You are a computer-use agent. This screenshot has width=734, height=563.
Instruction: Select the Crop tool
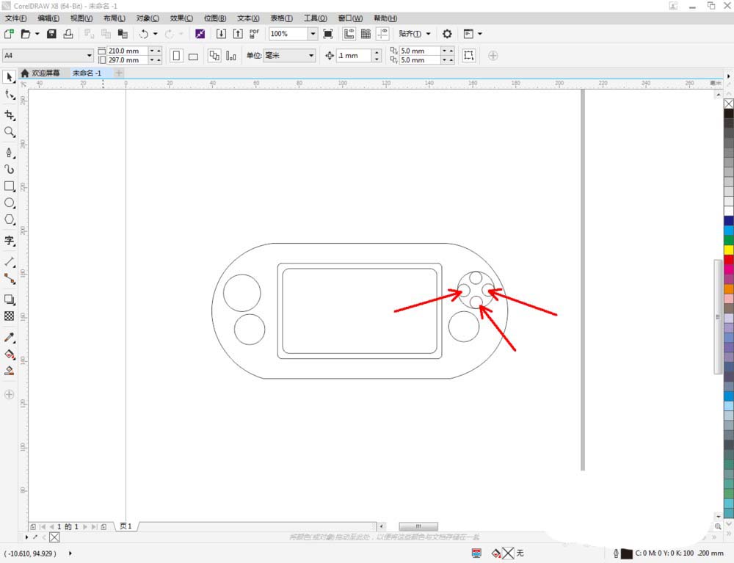9,115
